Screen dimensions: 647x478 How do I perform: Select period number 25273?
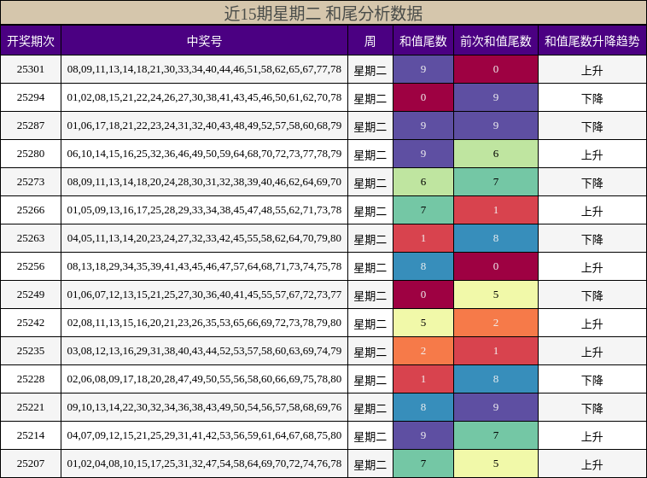tap(31, 182)
